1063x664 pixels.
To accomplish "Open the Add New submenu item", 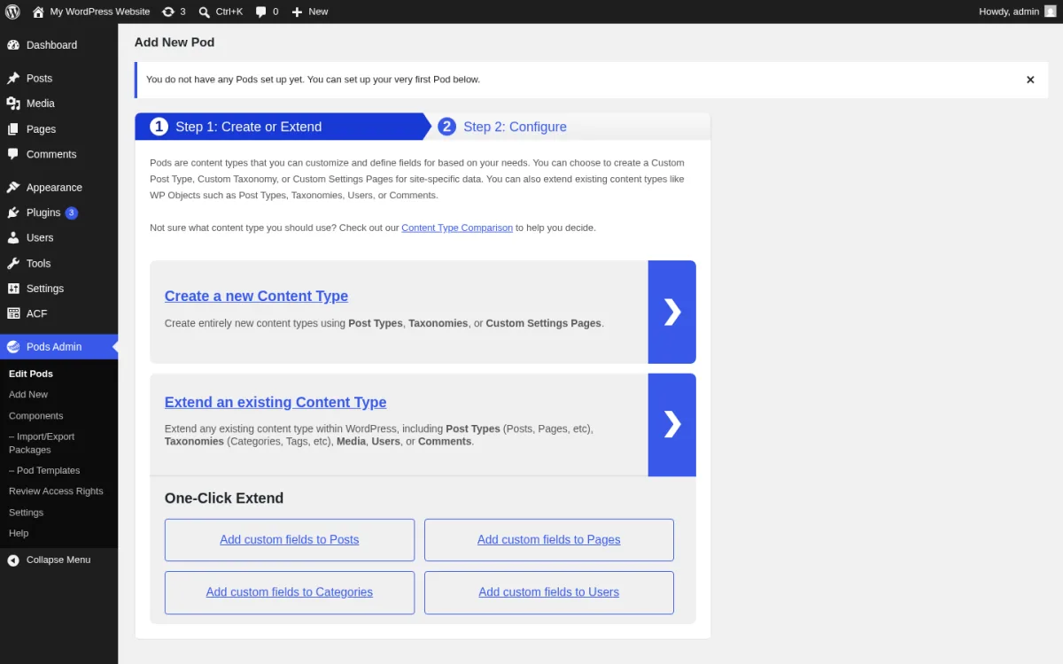I will point(28,395).
